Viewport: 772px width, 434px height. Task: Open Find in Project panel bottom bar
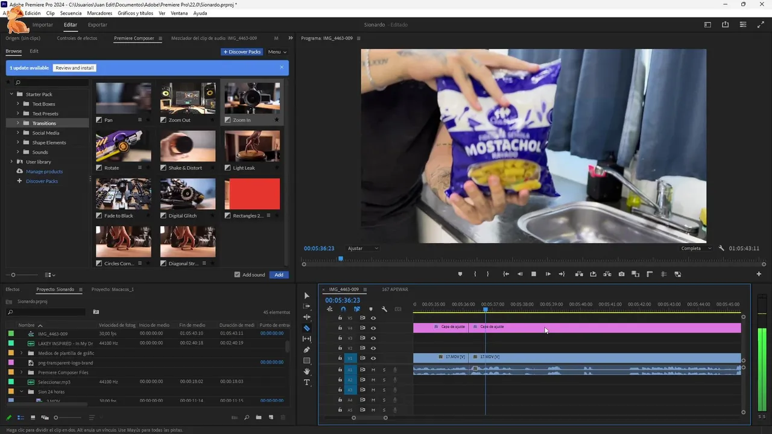[246, 417]
